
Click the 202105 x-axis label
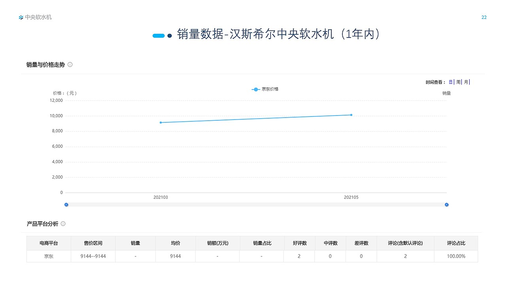pyautogui.click(x=351, y=197)
